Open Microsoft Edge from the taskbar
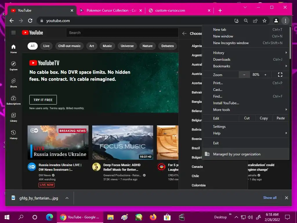The image size is (297, 223). (50, 217)
